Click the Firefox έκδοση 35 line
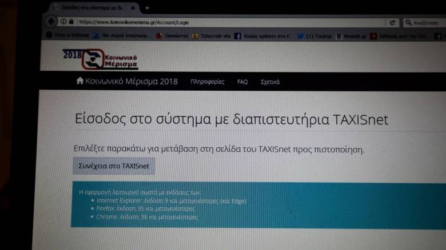The width and height of the screenshot is (446, 250). coord(145,208)
